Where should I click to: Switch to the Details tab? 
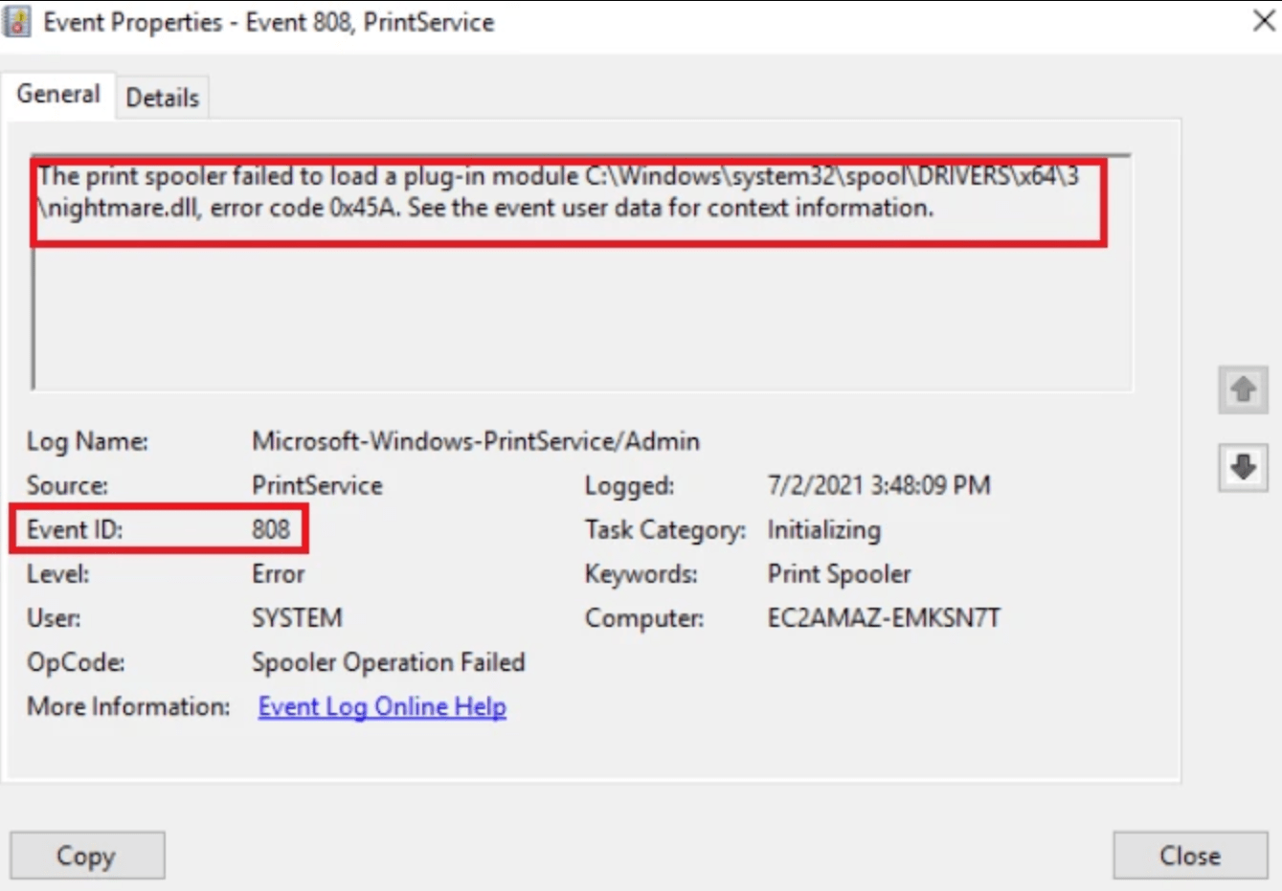point(162,98)
